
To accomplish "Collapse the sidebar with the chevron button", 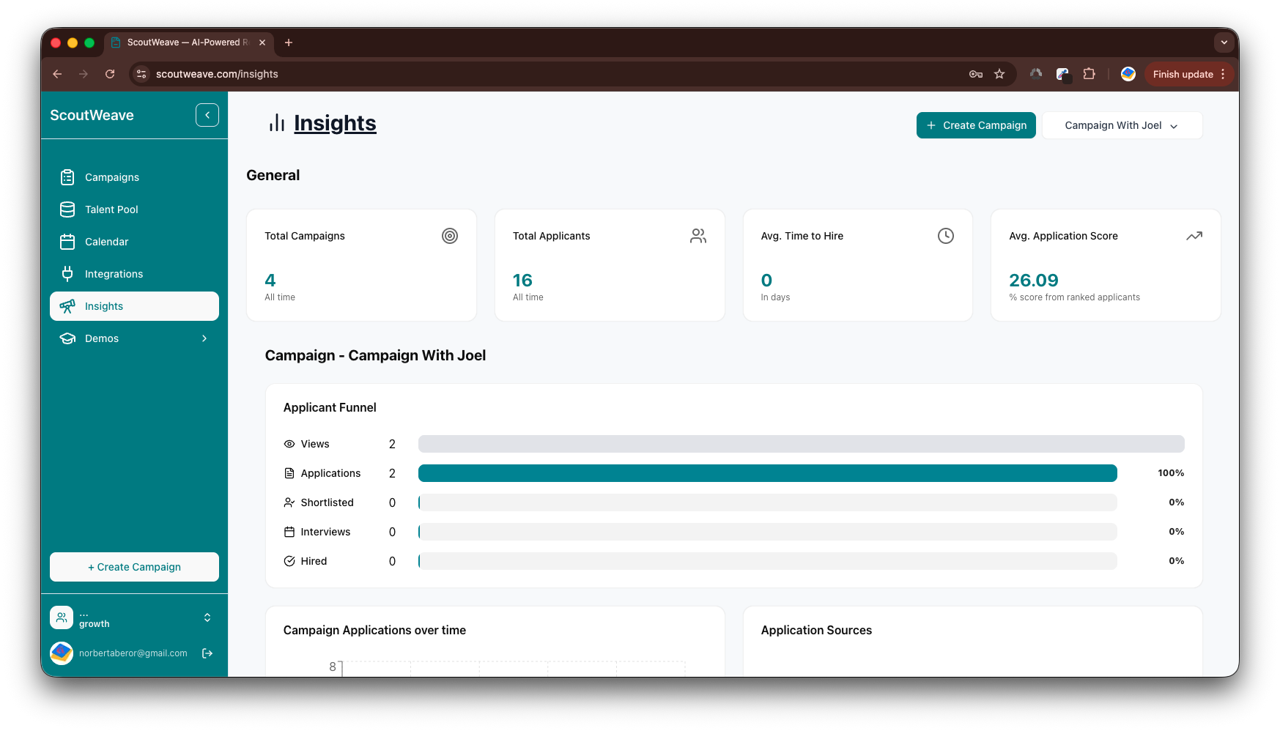I will [207, 115].
